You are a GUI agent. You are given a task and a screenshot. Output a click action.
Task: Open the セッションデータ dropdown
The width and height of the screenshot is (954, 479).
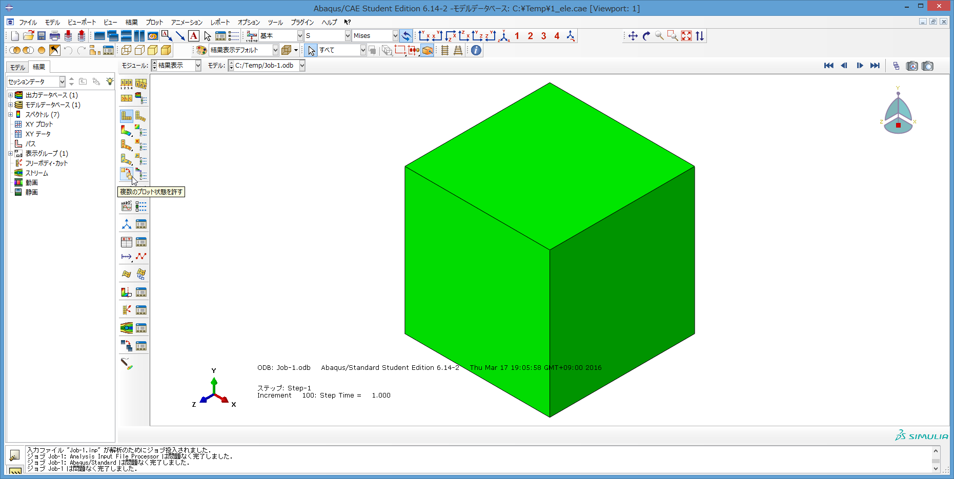(36, 81)
